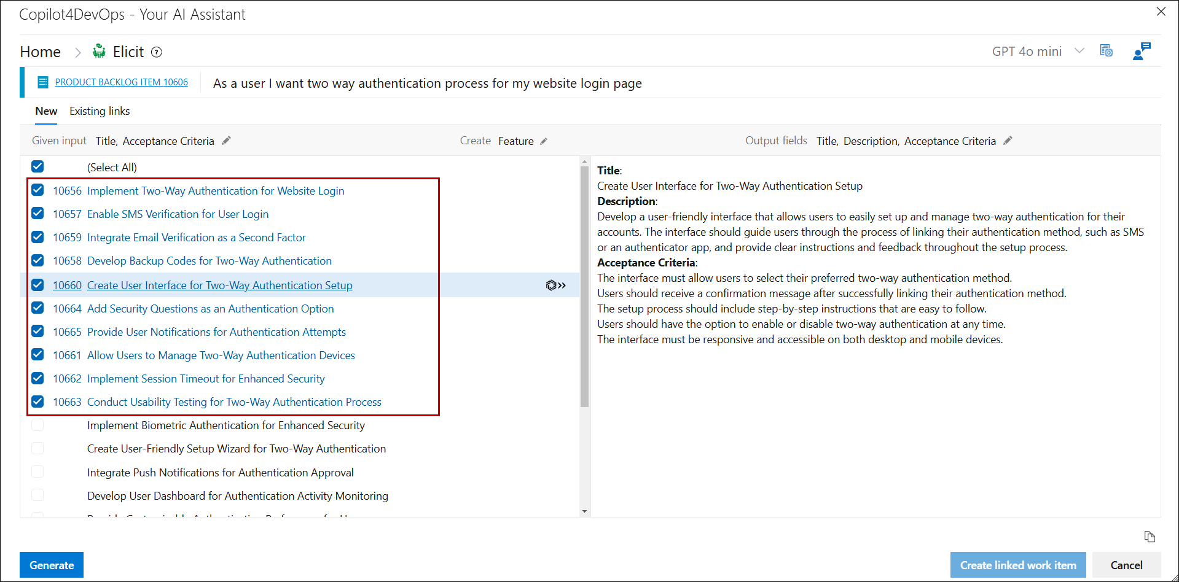This screenshot has width=1179, height=582.
Task: Uncheck item 10665 Provide User Notifications
Action: pyautogui.click(x=37, y=331)
